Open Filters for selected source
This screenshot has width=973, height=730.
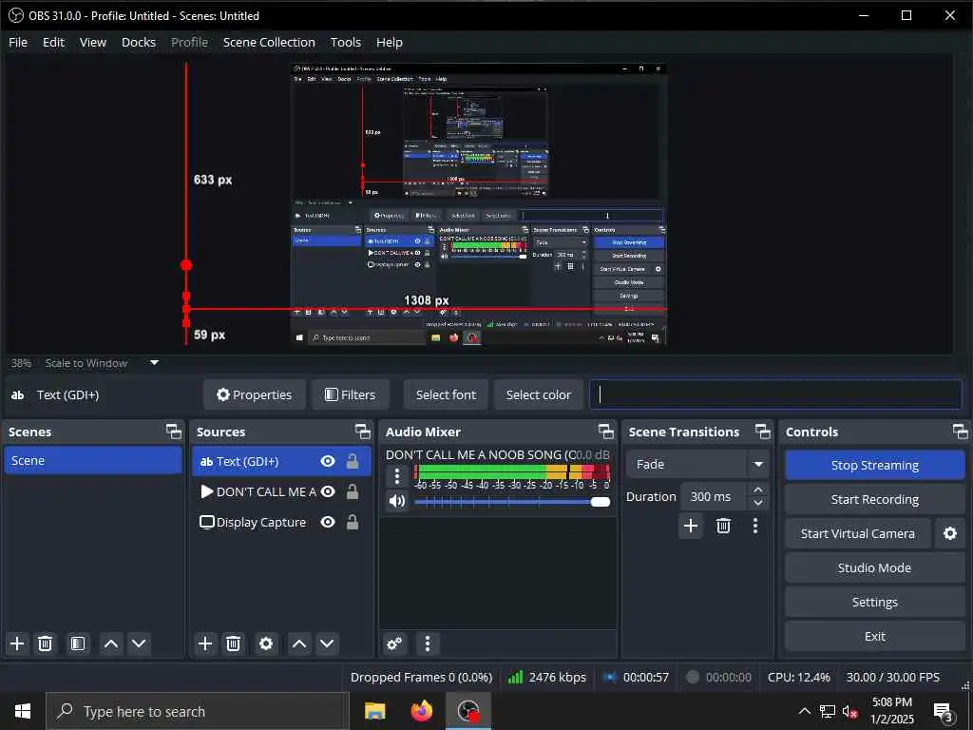pyautogui.click(x=351, y=394)
